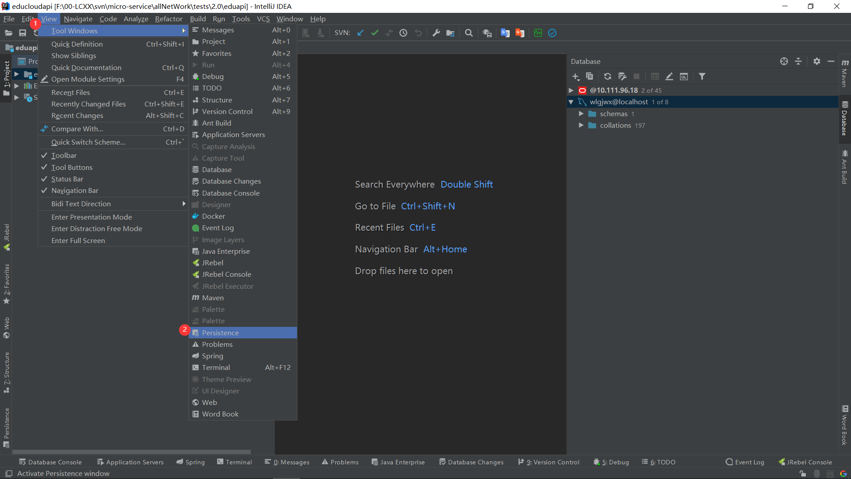Expand the Bidi Text Direction submenu
Screen dimensions: 851x479
183,204
